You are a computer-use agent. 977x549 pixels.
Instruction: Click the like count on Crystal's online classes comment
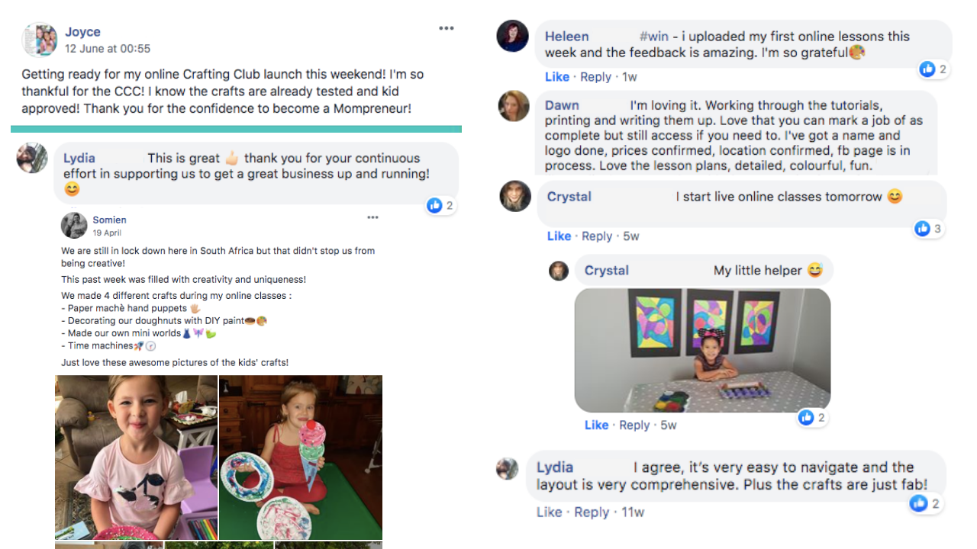coord(937,229)
